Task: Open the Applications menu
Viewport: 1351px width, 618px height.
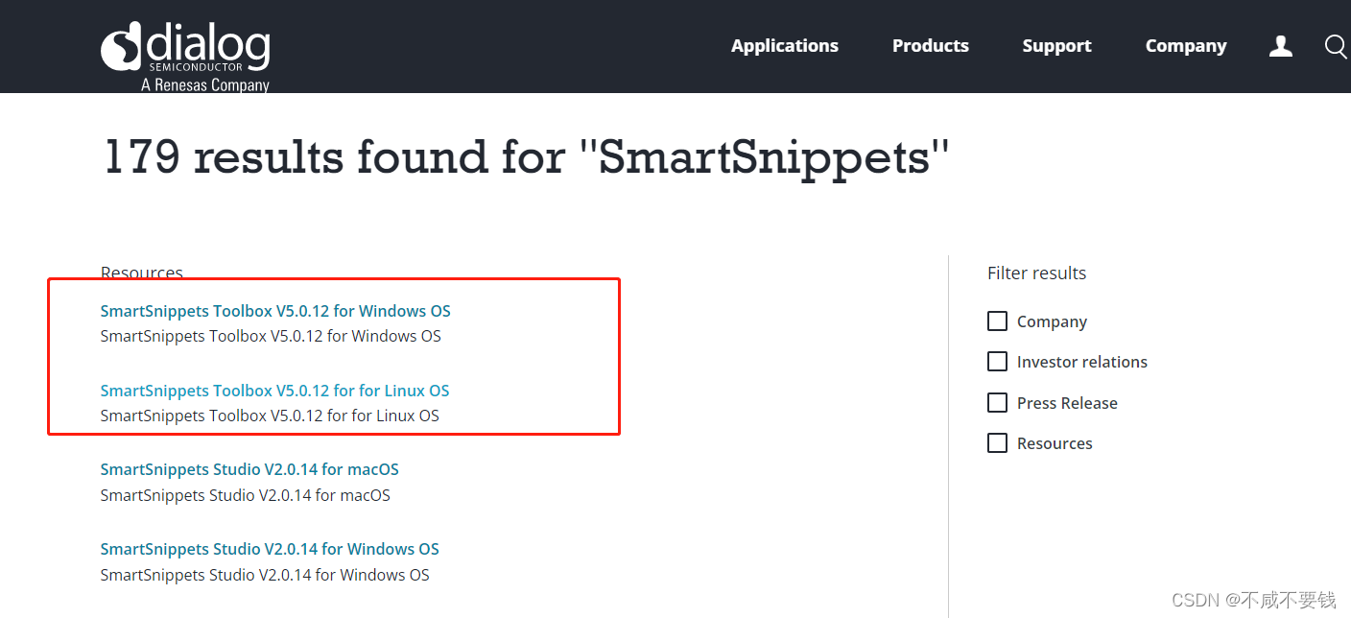Action: pyautogui.click(x=784, y=46)
